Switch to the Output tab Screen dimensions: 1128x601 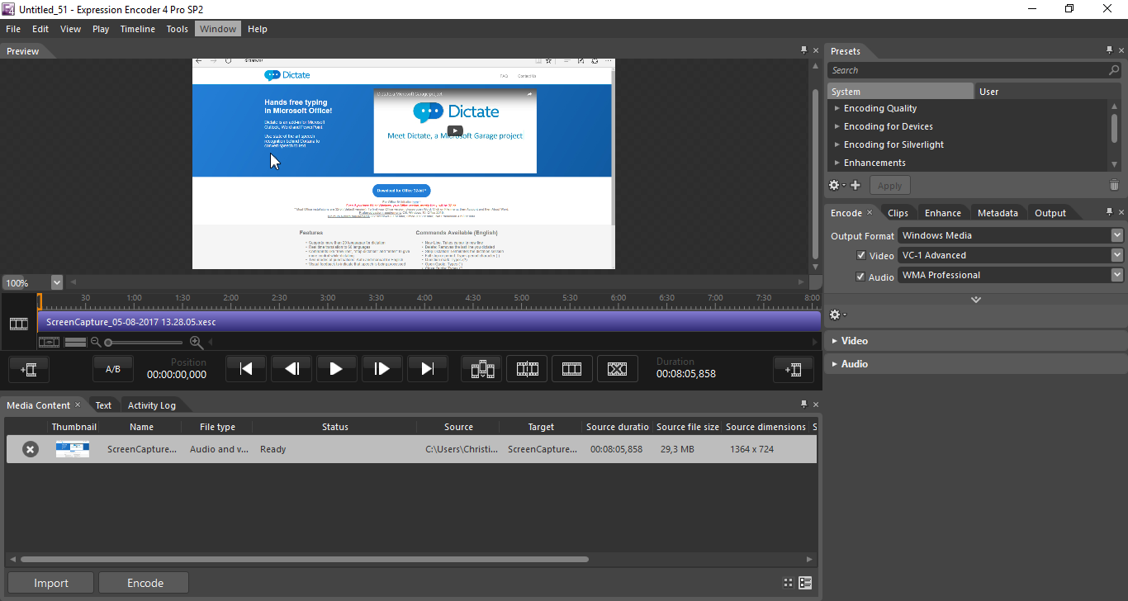click(x=1050, y=213)
